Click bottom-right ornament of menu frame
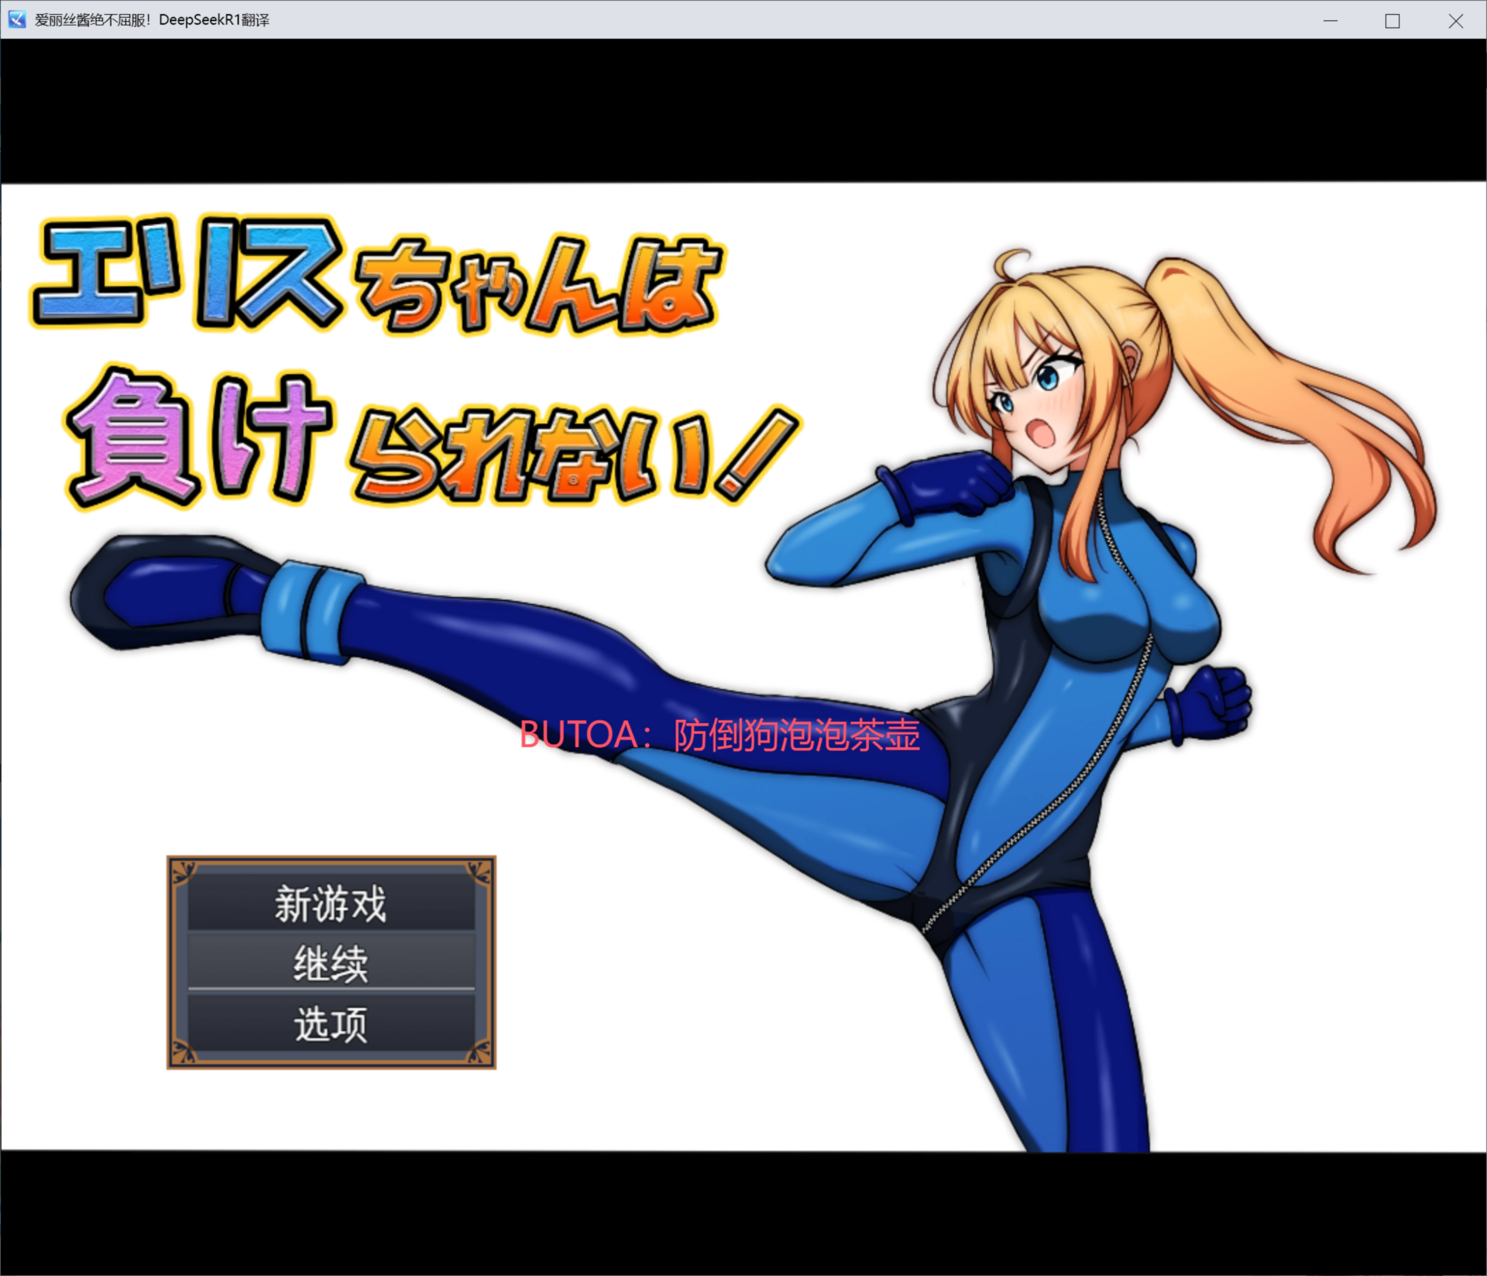Image resolution: width=1487 pixels, height=1276 pixels. pos(479,1052)
